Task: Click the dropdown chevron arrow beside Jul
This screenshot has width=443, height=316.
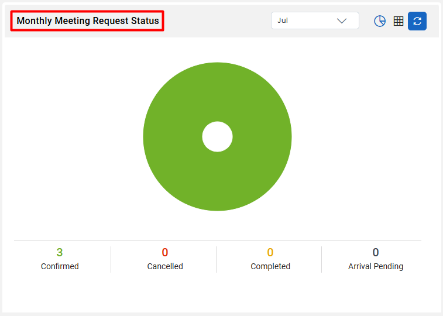Action: coord(342,20)
